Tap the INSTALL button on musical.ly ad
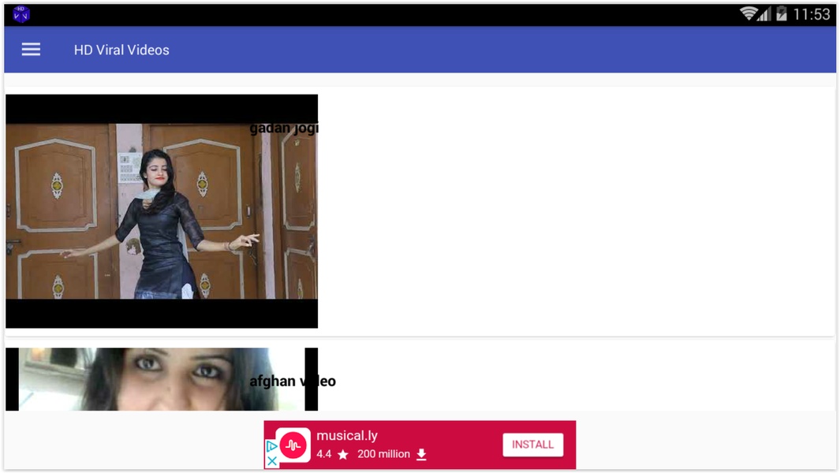 [532, 445]
